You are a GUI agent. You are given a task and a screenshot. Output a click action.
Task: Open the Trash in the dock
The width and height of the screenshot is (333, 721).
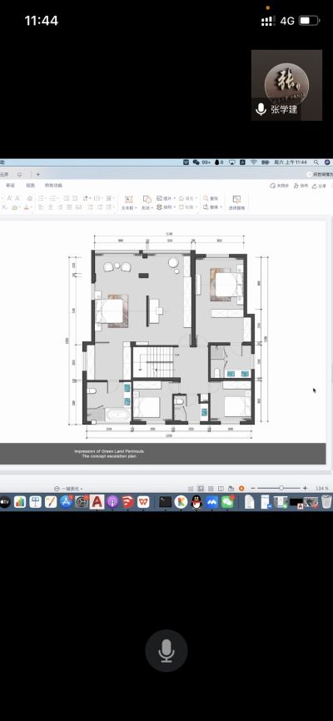(326, 502)
